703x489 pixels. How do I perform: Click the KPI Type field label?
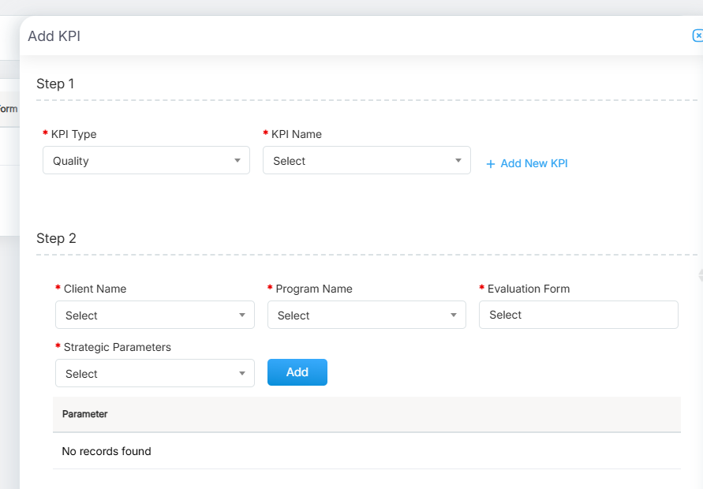[73, 134]
